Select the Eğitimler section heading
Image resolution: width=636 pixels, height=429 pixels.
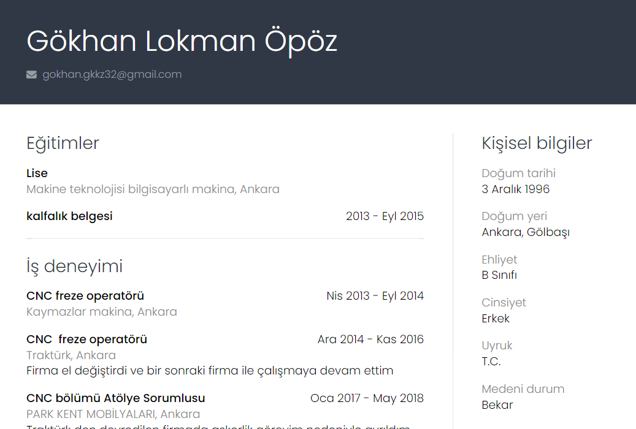point(63,143)
